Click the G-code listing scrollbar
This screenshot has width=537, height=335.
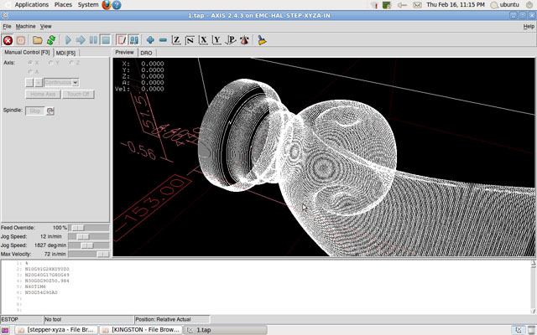point(534,286)
